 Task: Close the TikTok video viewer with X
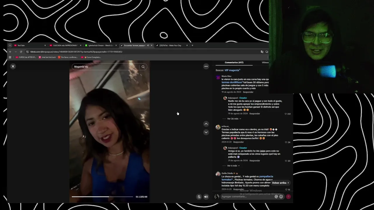[x=13, y=66]
